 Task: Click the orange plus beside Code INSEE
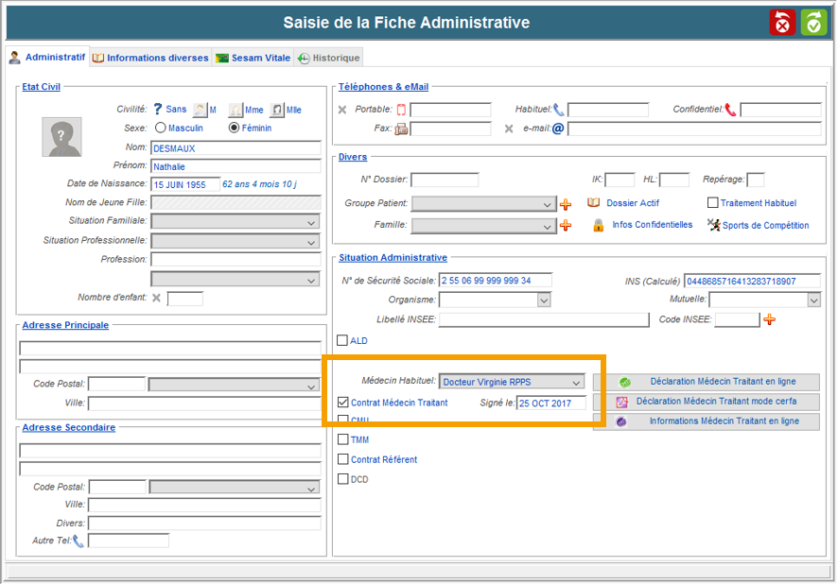(x=770, y=320)
